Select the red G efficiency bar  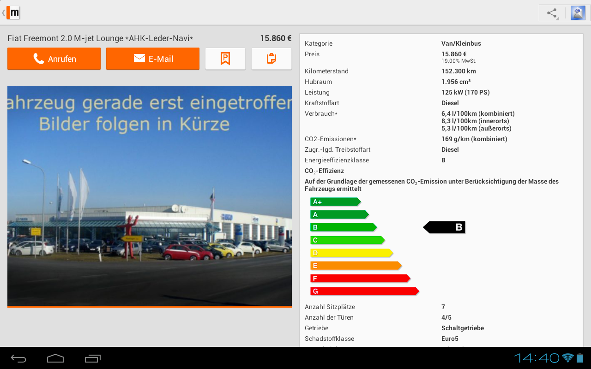(x=364, y=291)
